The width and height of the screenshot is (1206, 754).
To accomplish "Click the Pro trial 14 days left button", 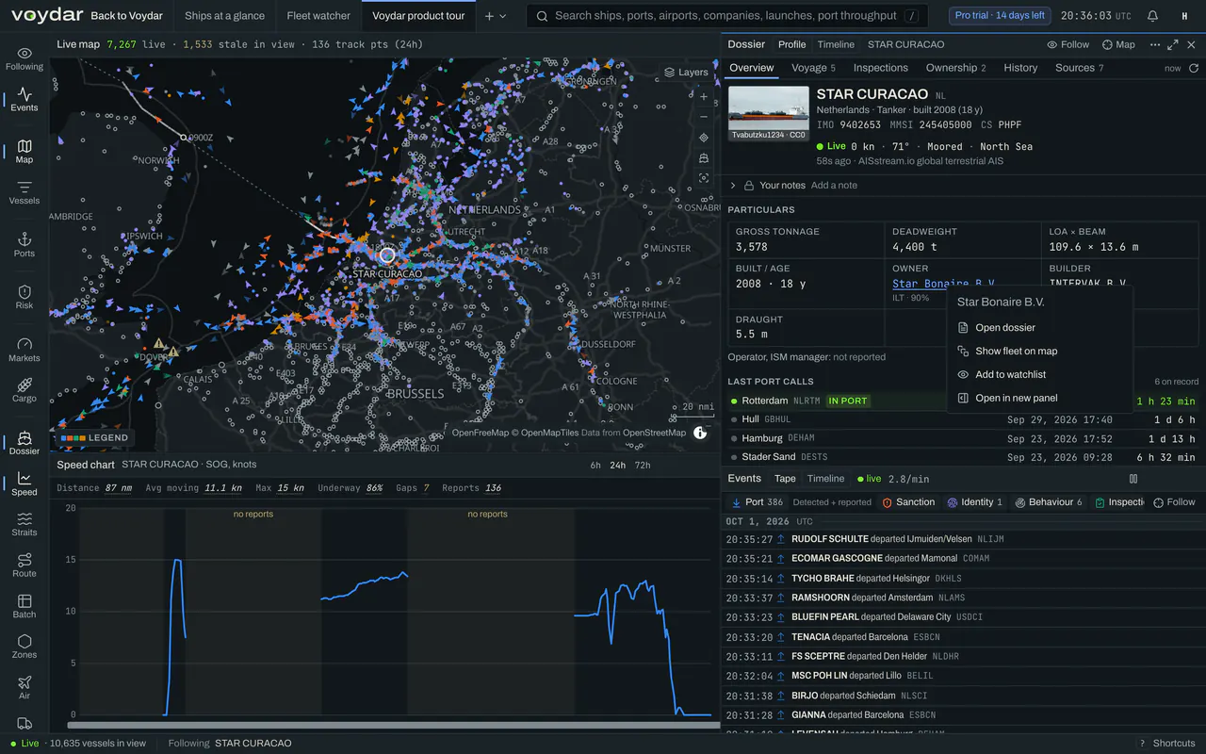I will point(1000,16).
